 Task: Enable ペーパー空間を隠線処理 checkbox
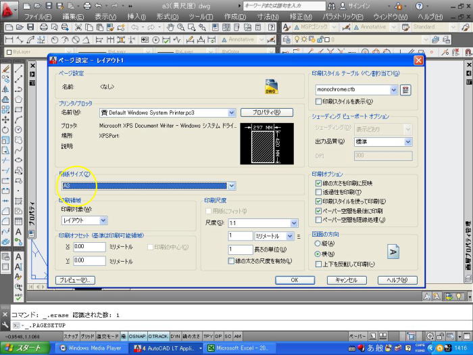tap(318, 220)
